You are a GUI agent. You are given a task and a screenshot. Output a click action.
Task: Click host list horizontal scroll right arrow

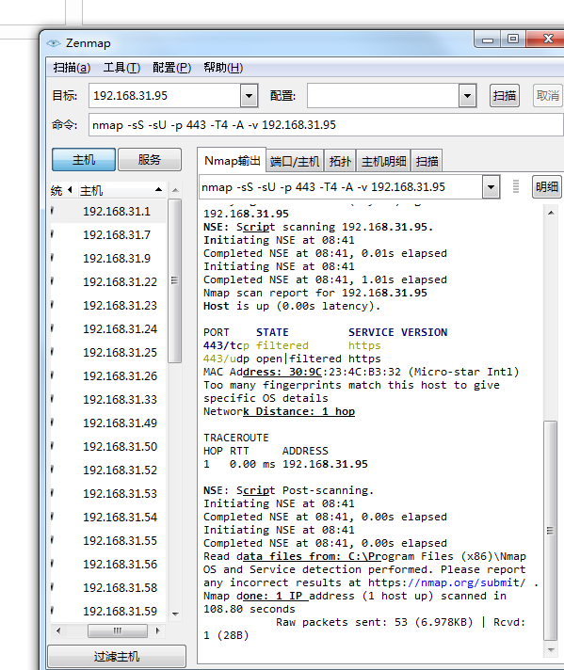coord(158,630)
